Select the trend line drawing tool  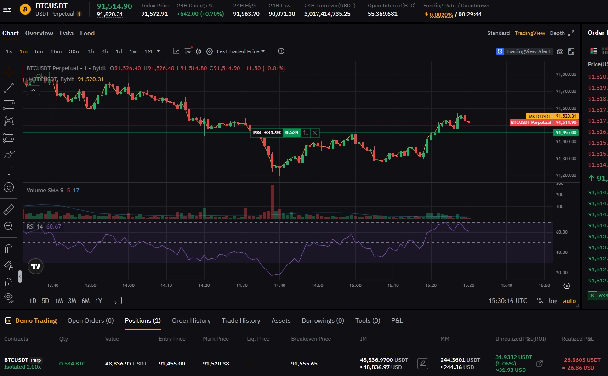click(9, 88)
